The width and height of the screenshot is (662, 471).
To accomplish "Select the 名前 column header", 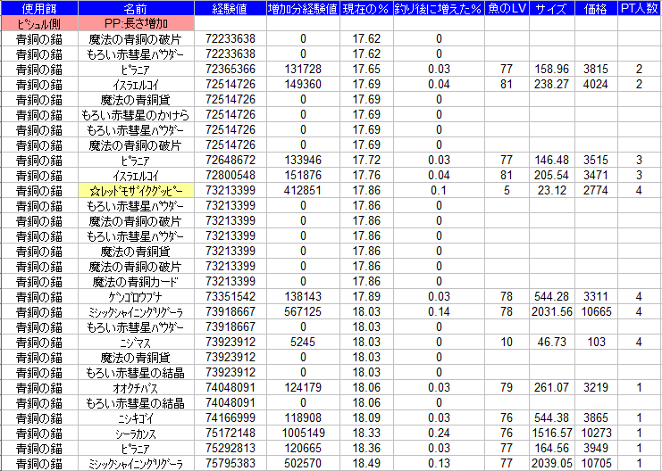I will tap(136, 9).
